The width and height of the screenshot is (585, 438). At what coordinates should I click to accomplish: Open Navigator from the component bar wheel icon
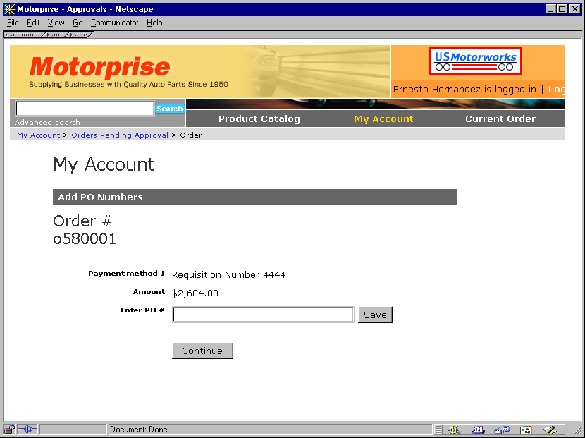click(x=453, y=430)
